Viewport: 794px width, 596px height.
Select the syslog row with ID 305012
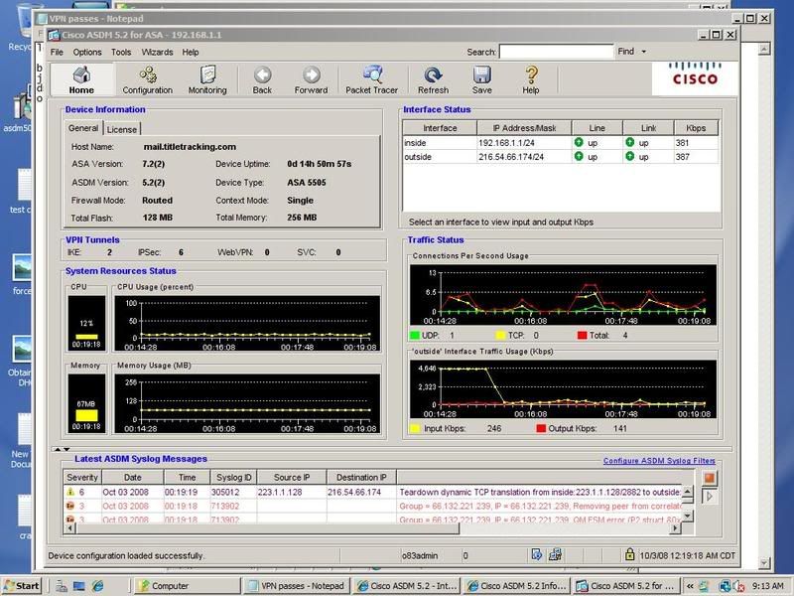[x=373, y=492]
